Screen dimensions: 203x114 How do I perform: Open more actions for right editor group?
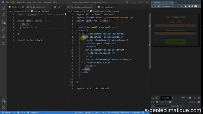click(x=147, y=7)
